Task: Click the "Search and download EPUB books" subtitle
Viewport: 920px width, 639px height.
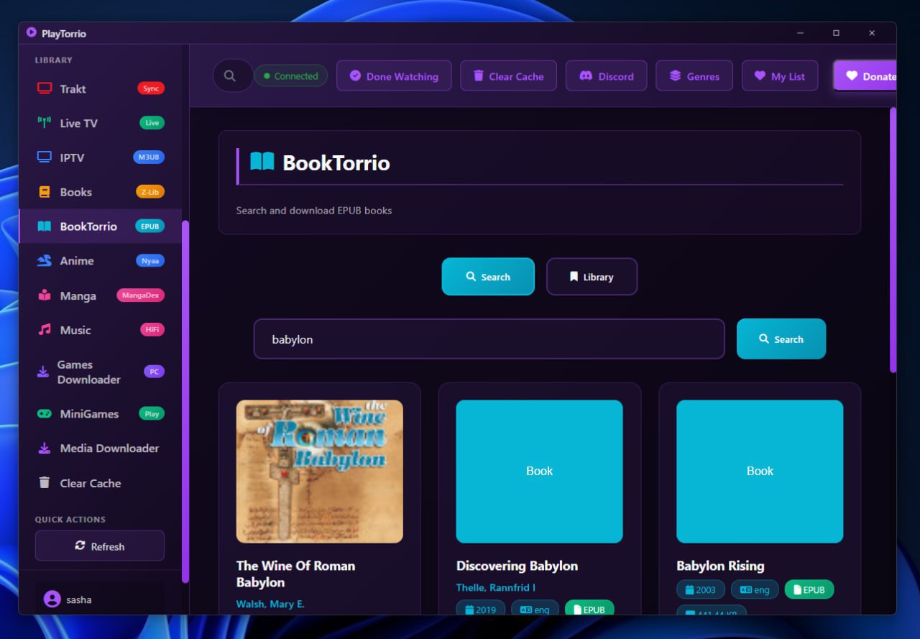Action: point(314,211)
